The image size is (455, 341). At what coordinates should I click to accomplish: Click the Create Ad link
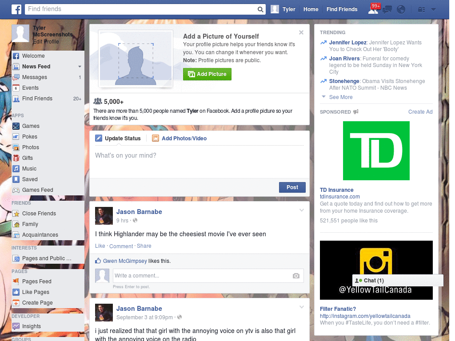click(x=420, y=112)
